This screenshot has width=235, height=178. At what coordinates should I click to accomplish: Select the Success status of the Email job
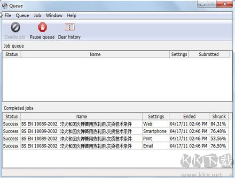click(x=11, y=146)
